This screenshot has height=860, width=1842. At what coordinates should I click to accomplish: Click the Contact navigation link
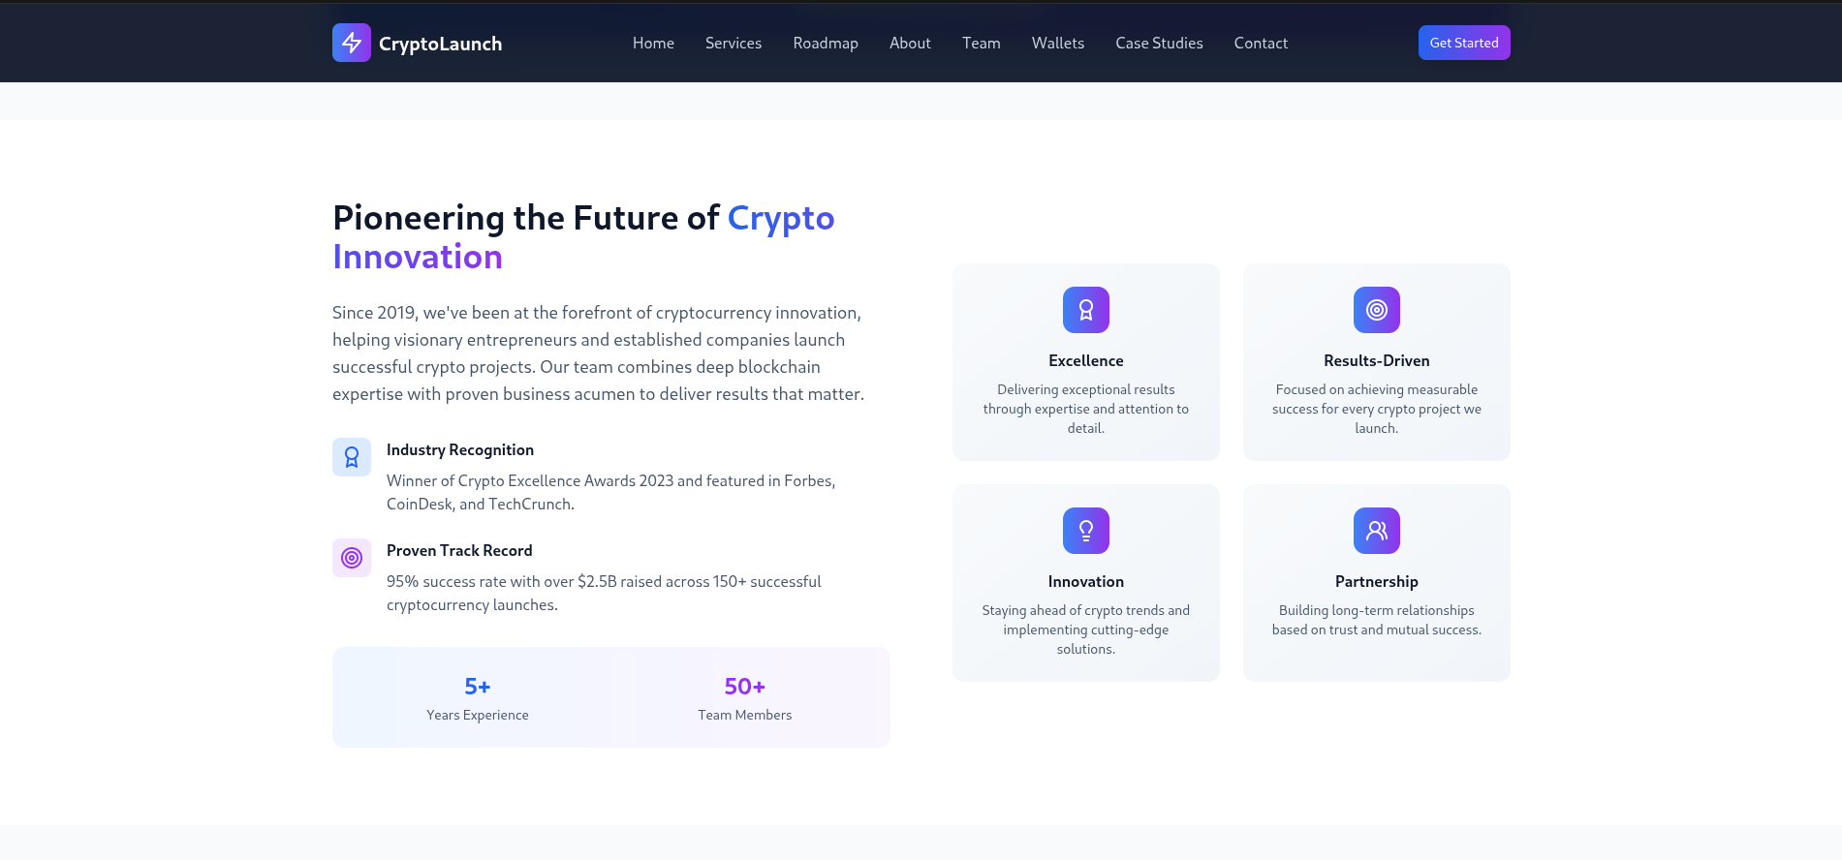pyautogui.click(x=1261, y=44)
